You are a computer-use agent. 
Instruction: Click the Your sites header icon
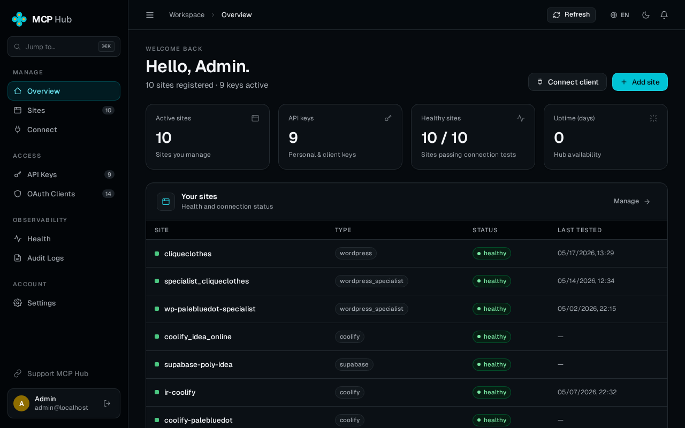(166, 202)
